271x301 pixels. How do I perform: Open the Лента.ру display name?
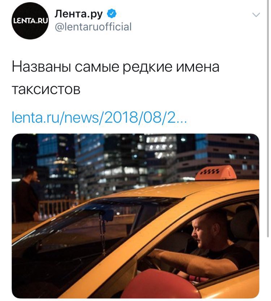[79, 14]
